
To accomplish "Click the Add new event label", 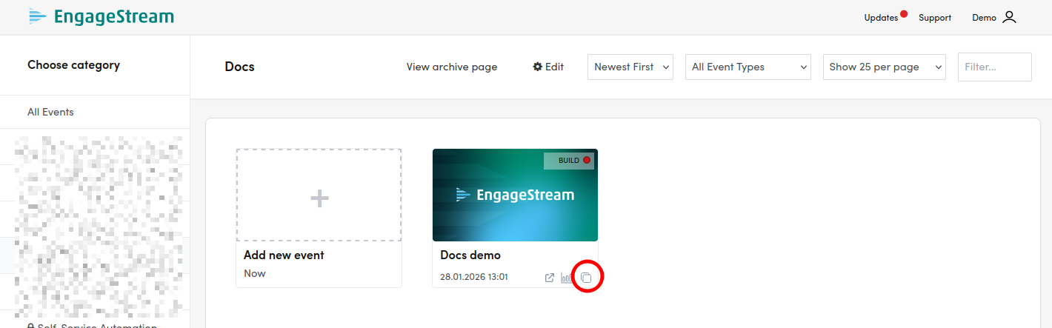I will pos(284,255).
